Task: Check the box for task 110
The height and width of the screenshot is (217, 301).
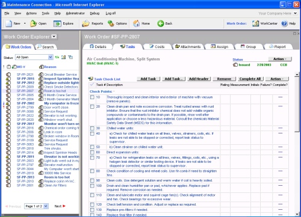Action: 92,195
